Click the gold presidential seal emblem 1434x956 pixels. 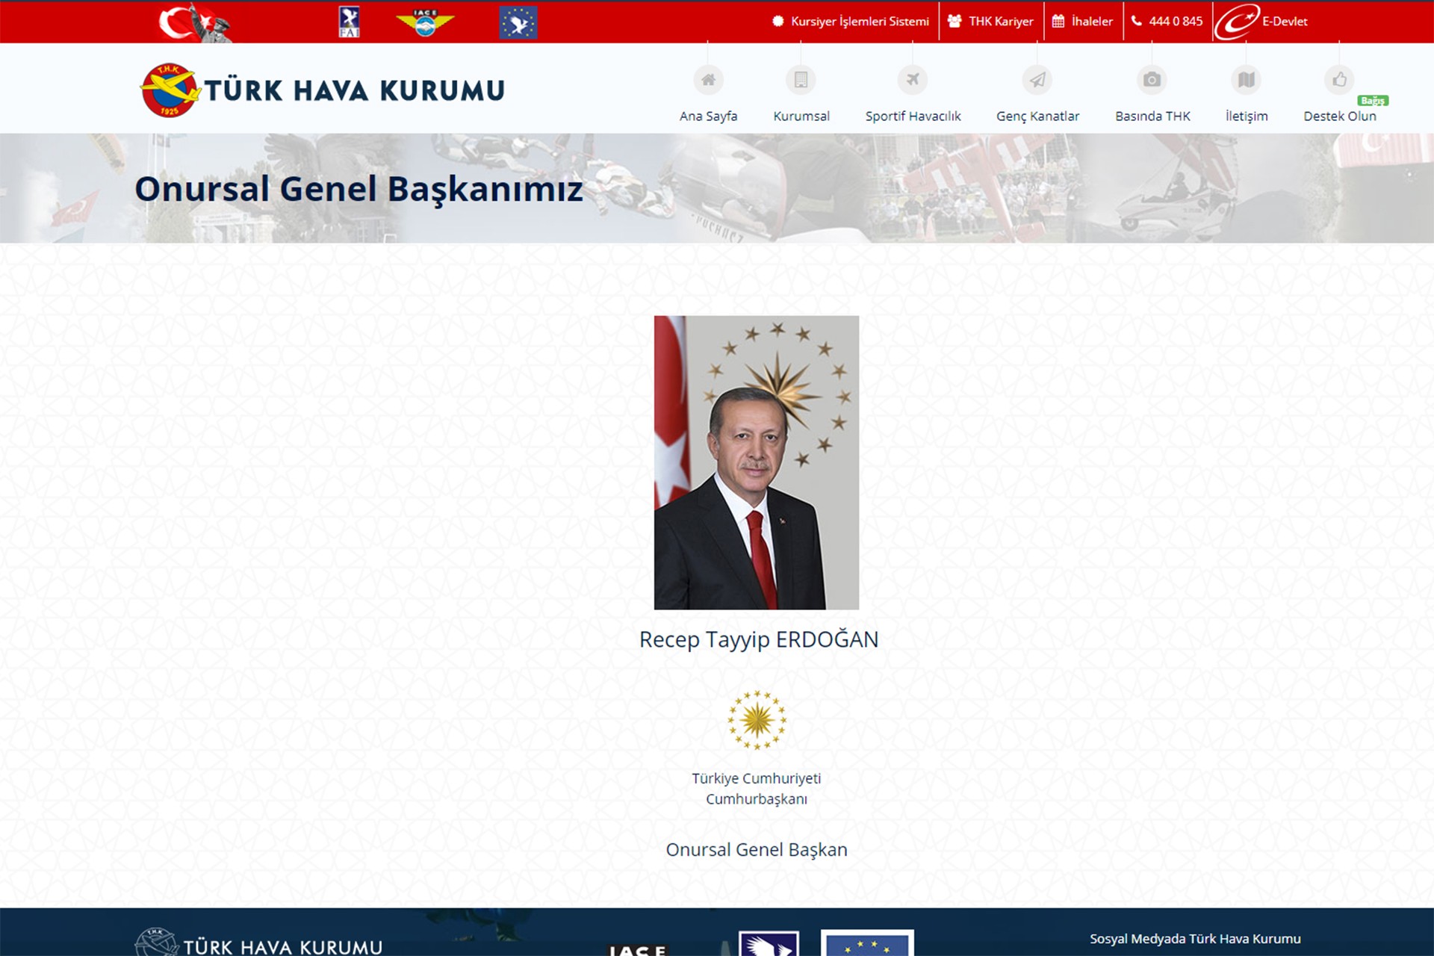[x=757, y=720]
